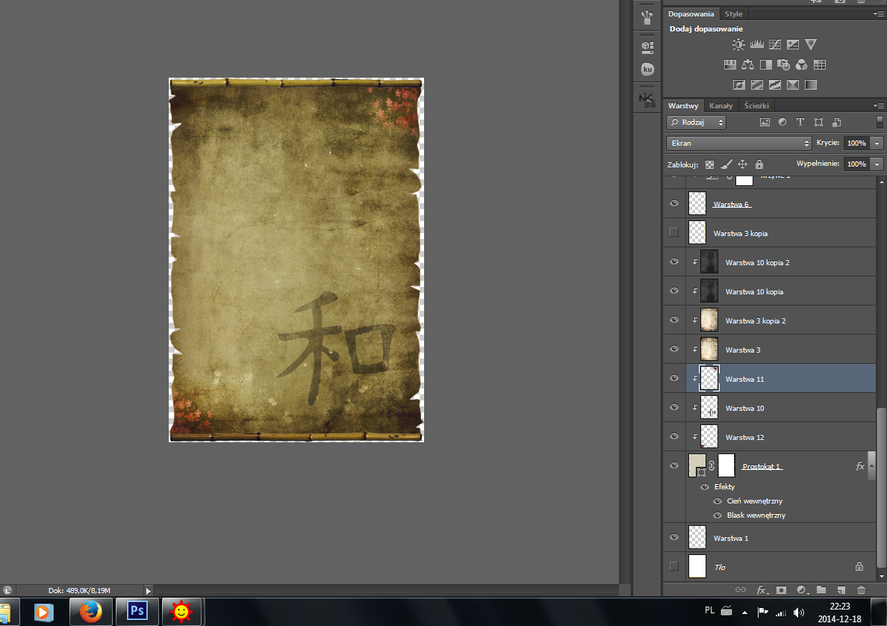Switch to the Style tab

point(734,14)
